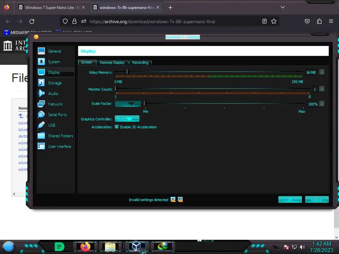Click the 16 MB video memory field
Image resolution: width=339 pixels, height=254 pixels.
pos(312,72)
